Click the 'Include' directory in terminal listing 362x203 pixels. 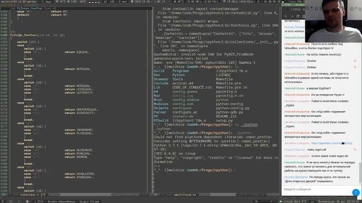pyautogui.click(x=161, y=83)
